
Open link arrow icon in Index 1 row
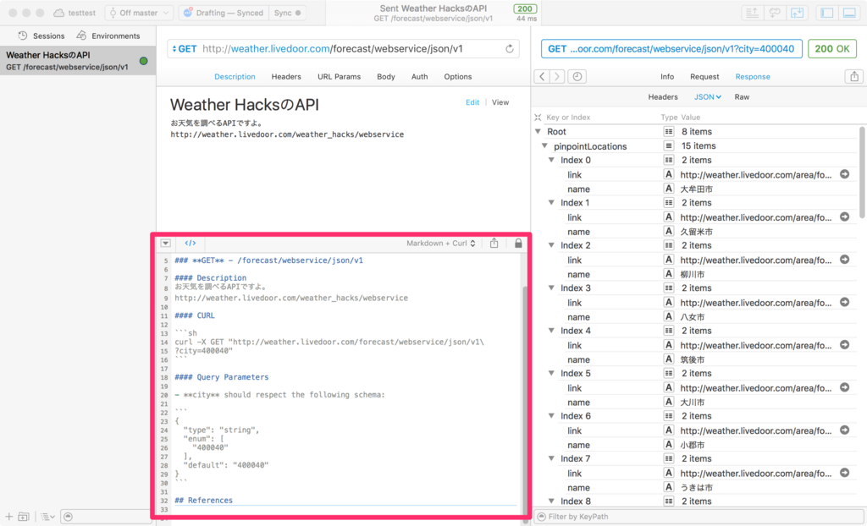coord(844,216)
